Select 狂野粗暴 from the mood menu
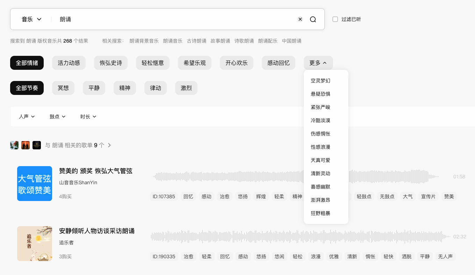The width and height of the screenshot is (475, 275). tap(321, 213)
